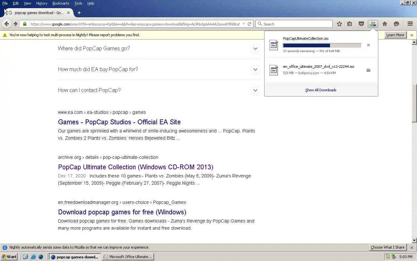The image size is (417, 261).
Task: Click the scrollbar up arrow
Action: 414,42
